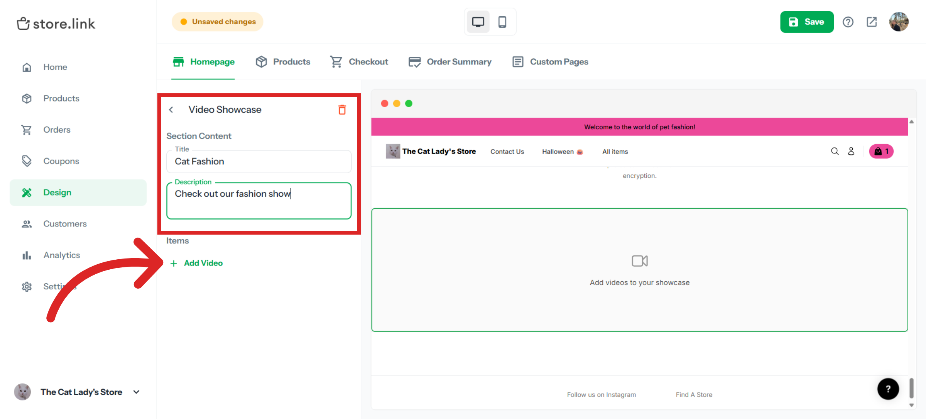Switch to the Checkout tab
This screenshot has width=926, height=419.
coord(359,62)
